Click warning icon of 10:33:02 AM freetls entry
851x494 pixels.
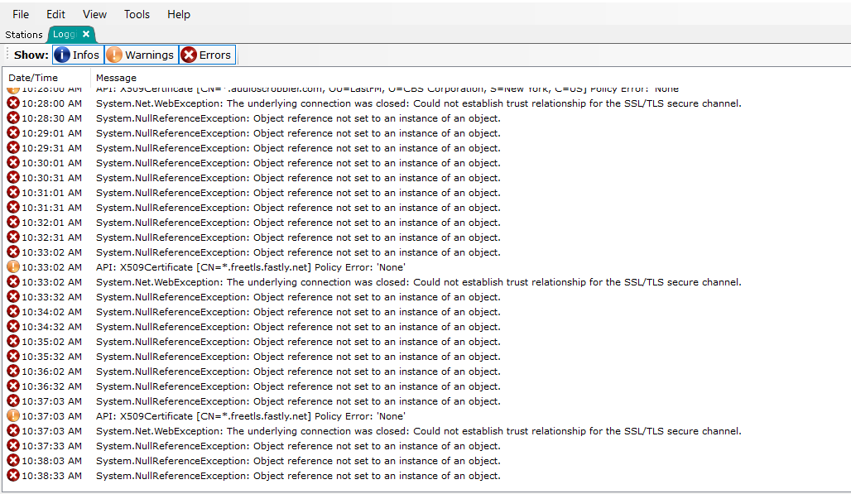(x=13, y=267)
